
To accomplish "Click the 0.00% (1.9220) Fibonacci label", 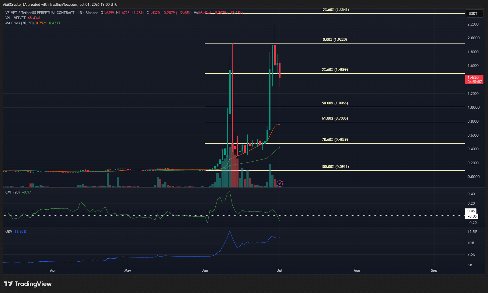I will point(335,40).
